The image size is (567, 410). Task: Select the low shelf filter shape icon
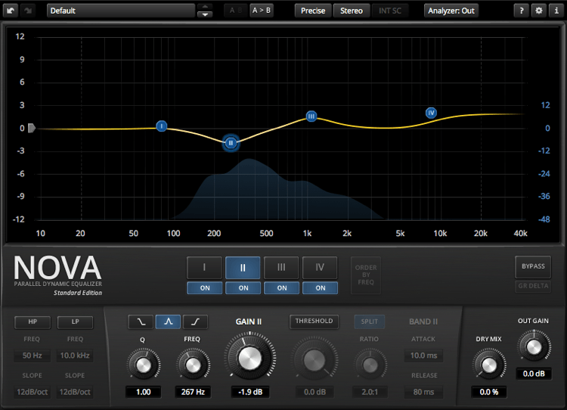(141, 321)
